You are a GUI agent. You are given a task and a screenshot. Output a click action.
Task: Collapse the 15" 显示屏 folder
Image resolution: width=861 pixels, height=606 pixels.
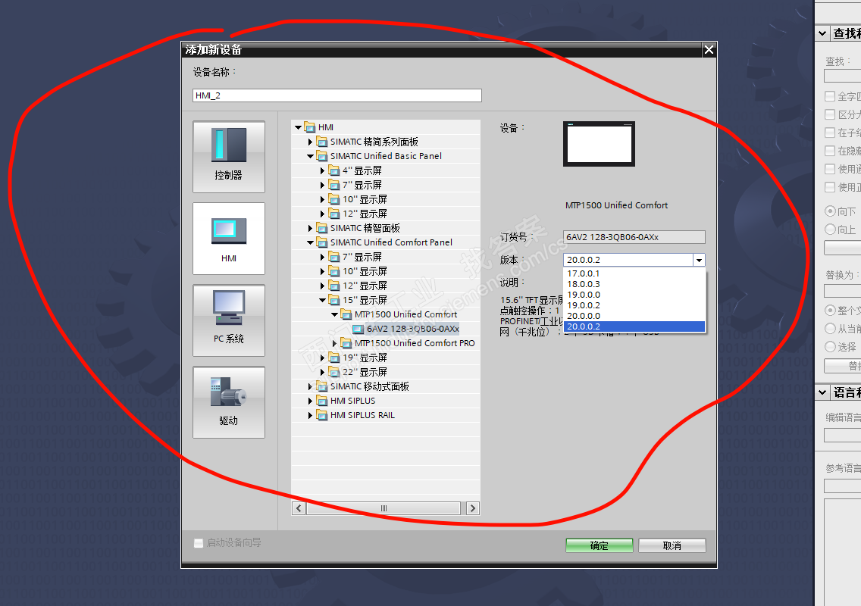point(322,300)
